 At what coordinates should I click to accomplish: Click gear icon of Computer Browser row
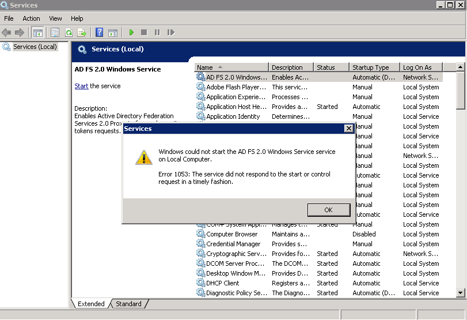pos(201,234)
